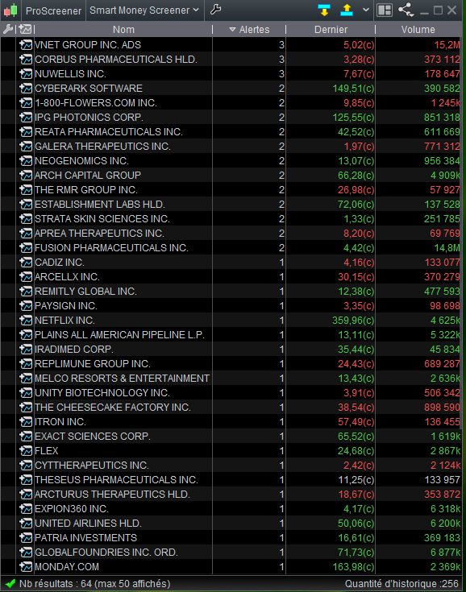The image size is (466, 592).
Task: Click the share icon in title bar
Action: 406,10
